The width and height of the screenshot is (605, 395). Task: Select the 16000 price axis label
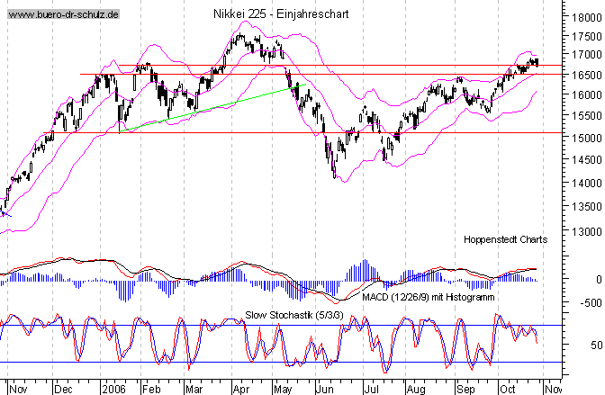(x=587, y=94)
